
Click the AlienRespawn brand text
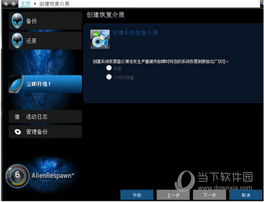pyautogui.click(x=53, y=176)
